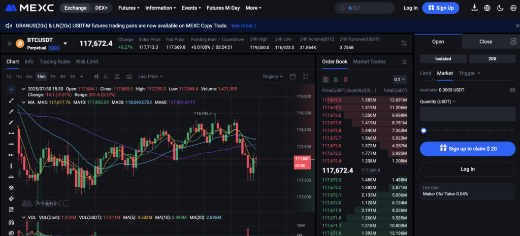
Task: Collapse the VOL indicator legend
Action: pyautogui.click(x=23, y=217)
